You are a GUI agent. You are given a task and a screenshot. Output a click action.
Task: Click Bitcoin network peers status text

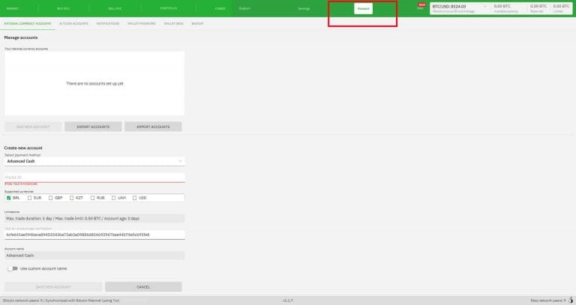(x=61, y=301)
